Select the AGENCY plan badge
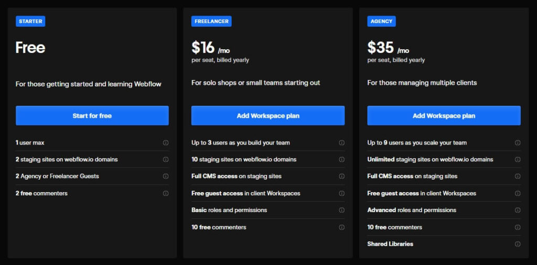 click(381, 21)
